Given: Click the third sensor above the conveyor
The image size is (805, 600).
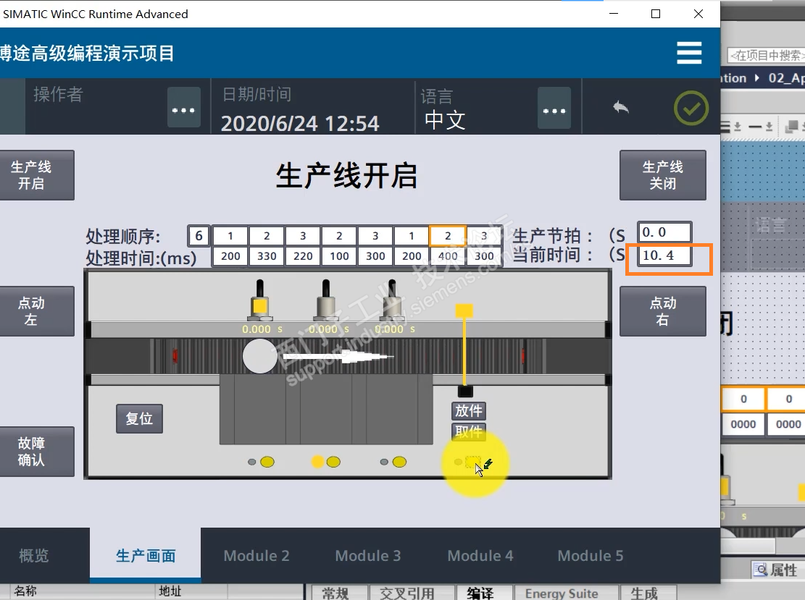Looking at the screenshot, I should click(x=392, y=300).
